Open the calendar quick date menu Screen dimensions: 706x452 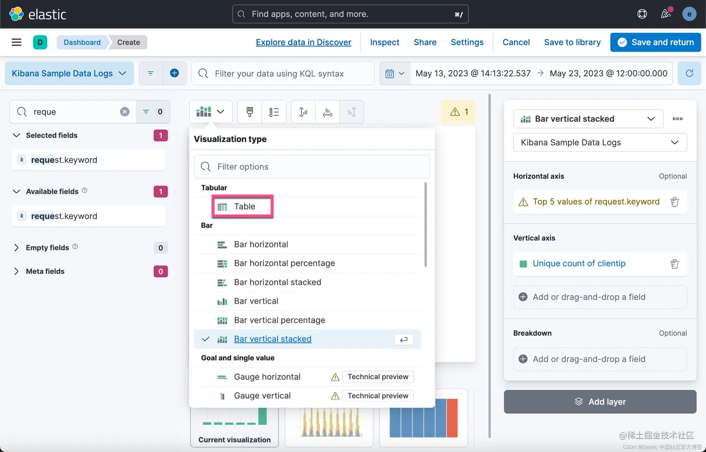coord(395,73)
